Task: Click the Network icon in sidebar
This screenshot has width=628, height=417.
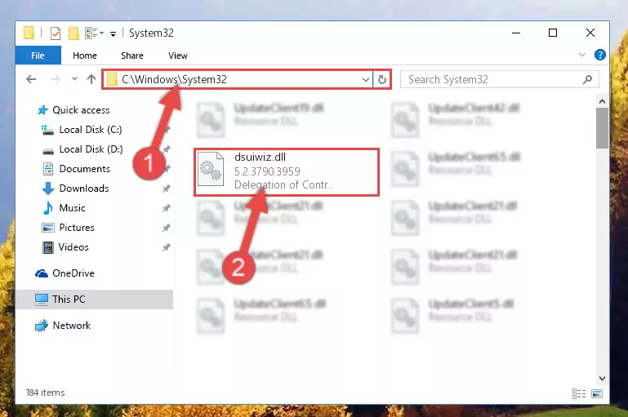Action: coord(42,326)
